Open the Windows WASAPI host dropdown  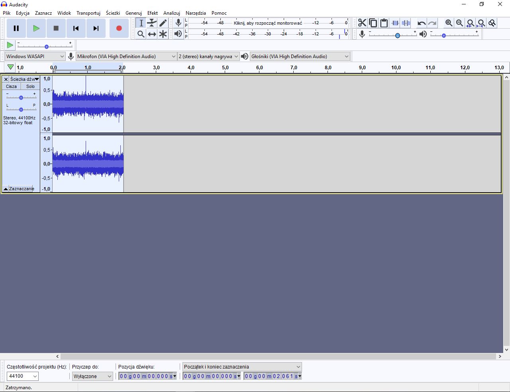click(35, 56)
